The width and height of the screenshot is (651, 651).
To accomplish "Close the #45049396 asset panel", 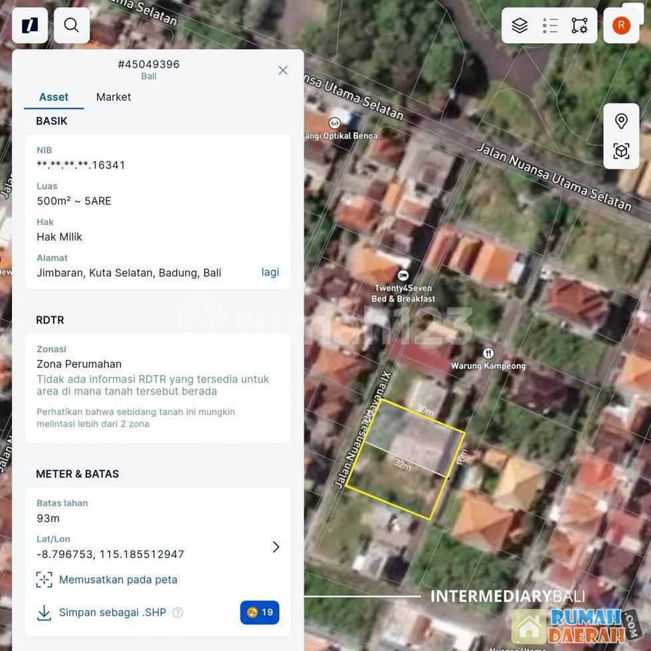I will 283,70.
